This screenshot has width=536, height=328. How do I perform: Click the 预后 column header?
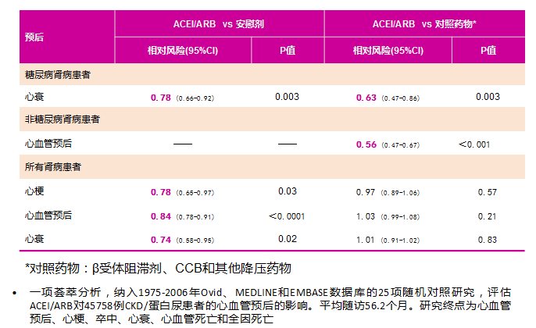[34, 37]
